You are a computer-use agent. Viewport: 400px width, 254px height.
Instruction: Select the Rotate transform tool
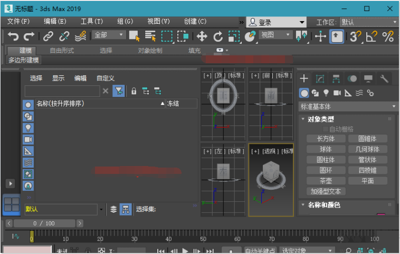(x=218, y=36)
